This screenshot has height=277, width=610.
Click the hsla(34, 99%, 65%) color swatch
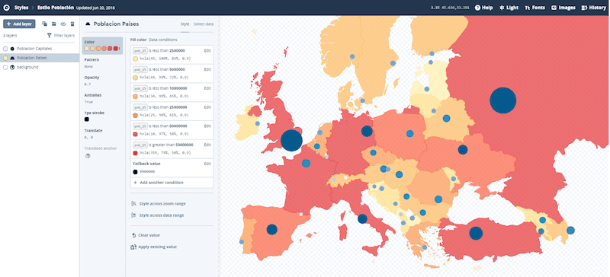coord(136,97)
